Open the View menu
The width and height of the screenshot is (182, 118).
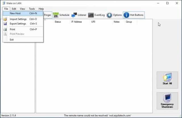pos(22,9)
